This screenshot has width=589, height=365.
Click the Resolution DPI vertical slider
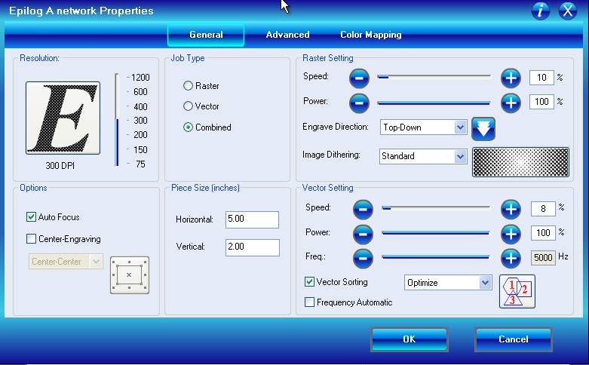pyautogui.click(x=117, y=120)
